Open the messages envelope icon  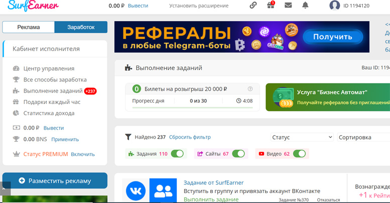click(288, 5)
